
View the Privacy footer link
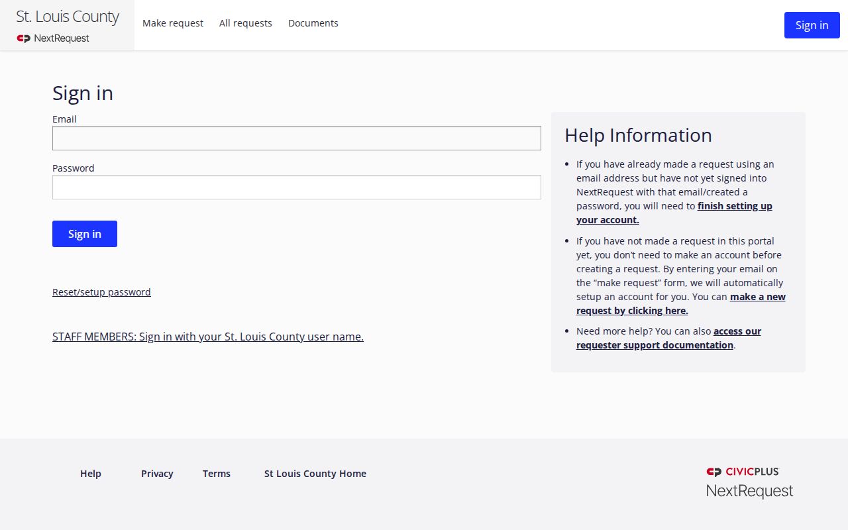157,474
